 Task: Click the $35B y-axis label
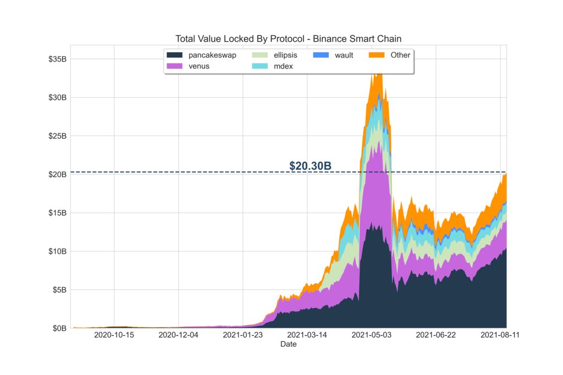57,59
